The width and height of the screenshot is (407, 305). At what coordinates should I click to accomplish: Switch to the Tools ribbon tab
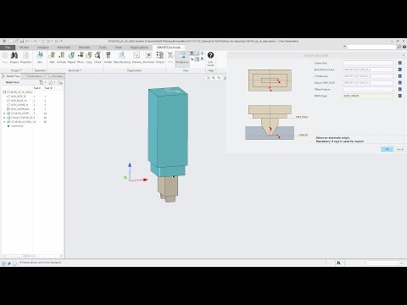tap(103, 47)
